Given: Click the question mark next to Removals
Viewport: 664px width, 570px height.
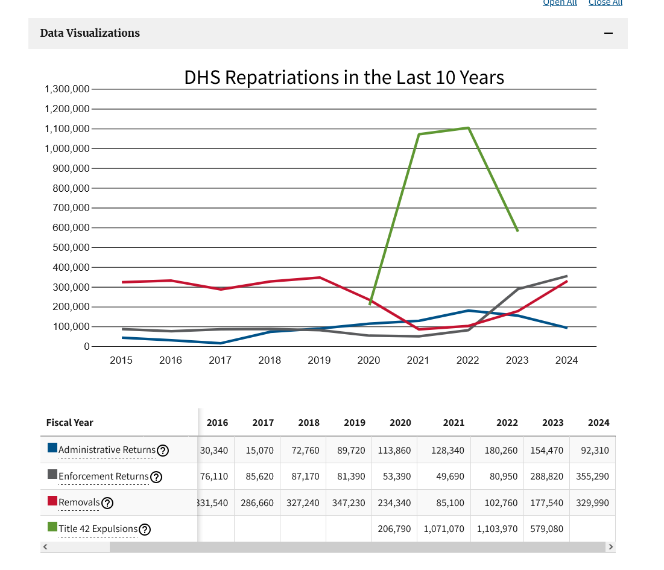Looking at the screenshot, I should [x=107, y=503].
